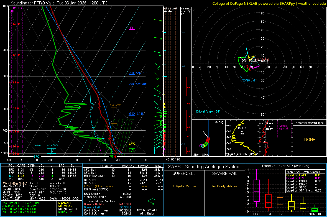This screenshot has height=217, width=327.
Task: Click the 0 C=16748' freezing level label
Action: click(137, 114)
